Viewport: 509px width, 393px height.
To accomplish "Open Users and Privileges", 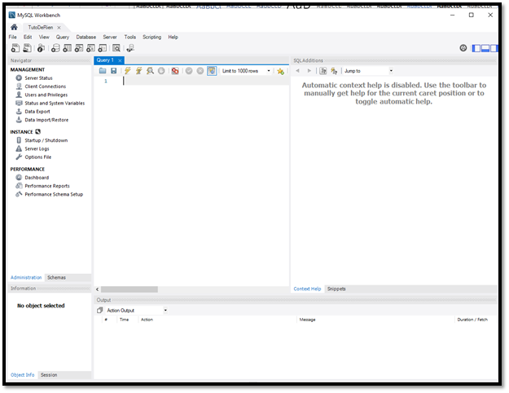I will [46, 95].
